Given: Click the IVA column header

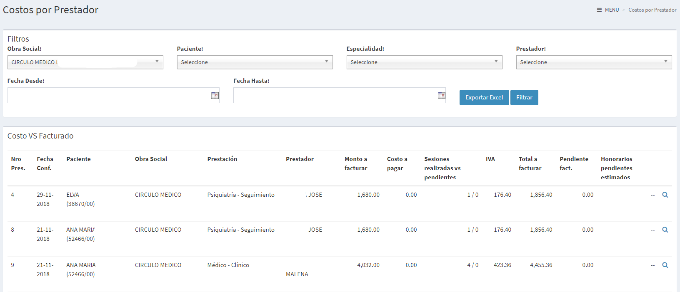Looking at the screenshot, I should tap(490, 159).
